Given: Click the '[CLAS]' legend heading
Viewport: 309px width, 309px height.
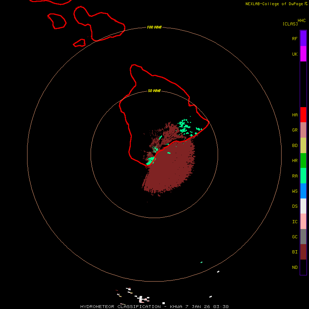Looking at the screenshot, I should [290, 24].
